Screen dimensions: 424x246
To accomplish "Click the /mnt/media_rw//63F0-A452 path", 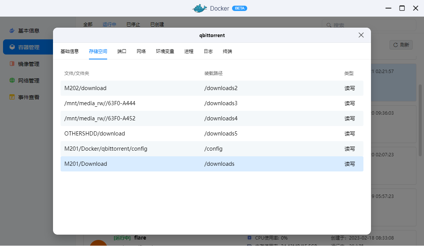I will click(x=100, y=118).
